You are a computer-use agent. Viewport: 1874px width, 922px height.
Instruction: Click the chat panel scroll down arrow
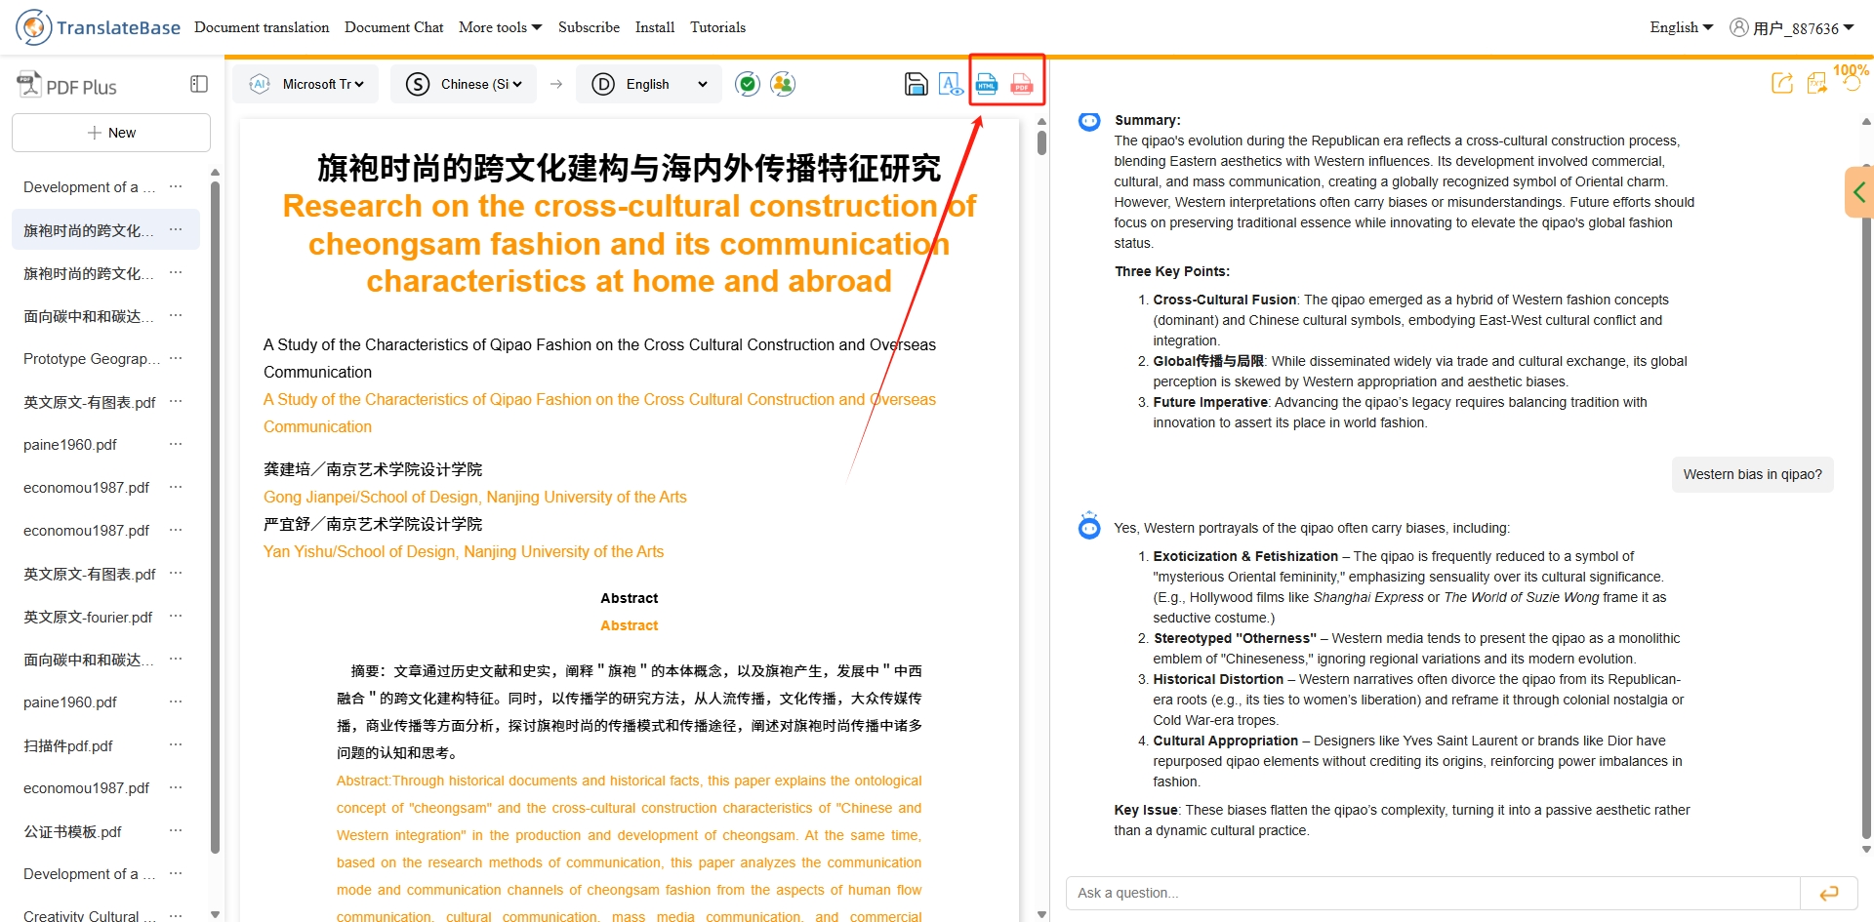click(x=1866, y=849)
